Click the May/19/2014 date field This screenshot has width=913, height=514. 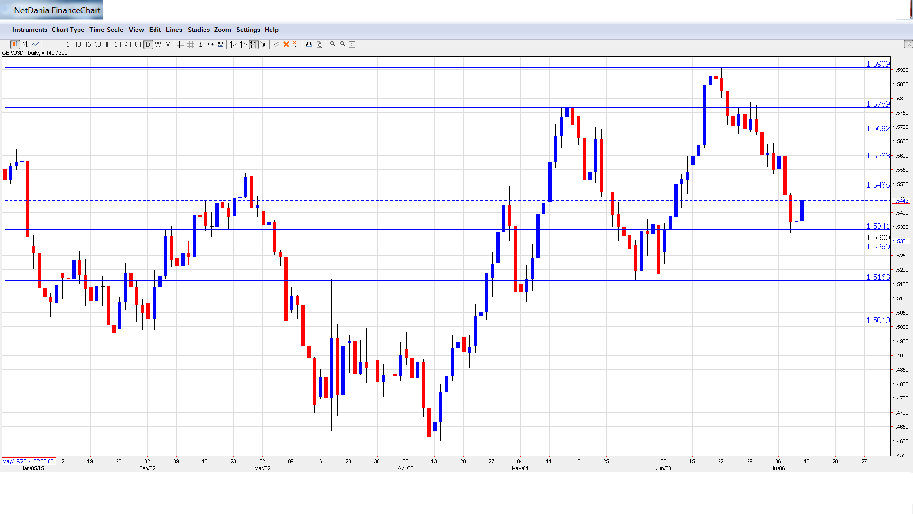(29, 461)
